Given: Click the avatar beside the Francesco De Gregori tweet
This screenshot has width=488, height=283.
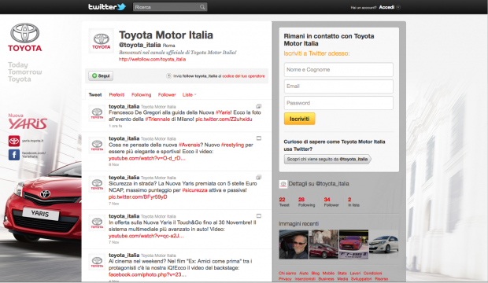Looking at the screenshot, I should click(x=97, y=113).
